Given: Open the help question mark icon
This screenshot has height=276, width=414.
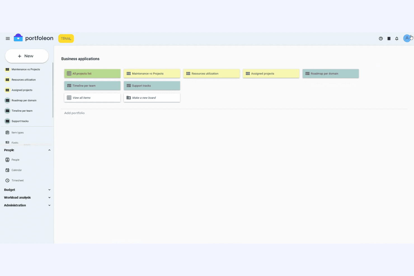Looking at the screenshot, I should click(381, 39).
